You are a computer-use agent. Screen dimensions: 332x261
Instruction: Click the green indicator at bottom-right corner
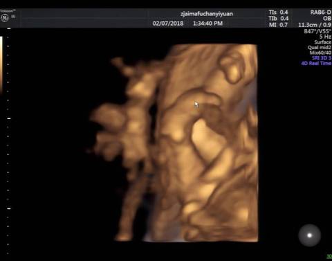(x=329, y=256)
